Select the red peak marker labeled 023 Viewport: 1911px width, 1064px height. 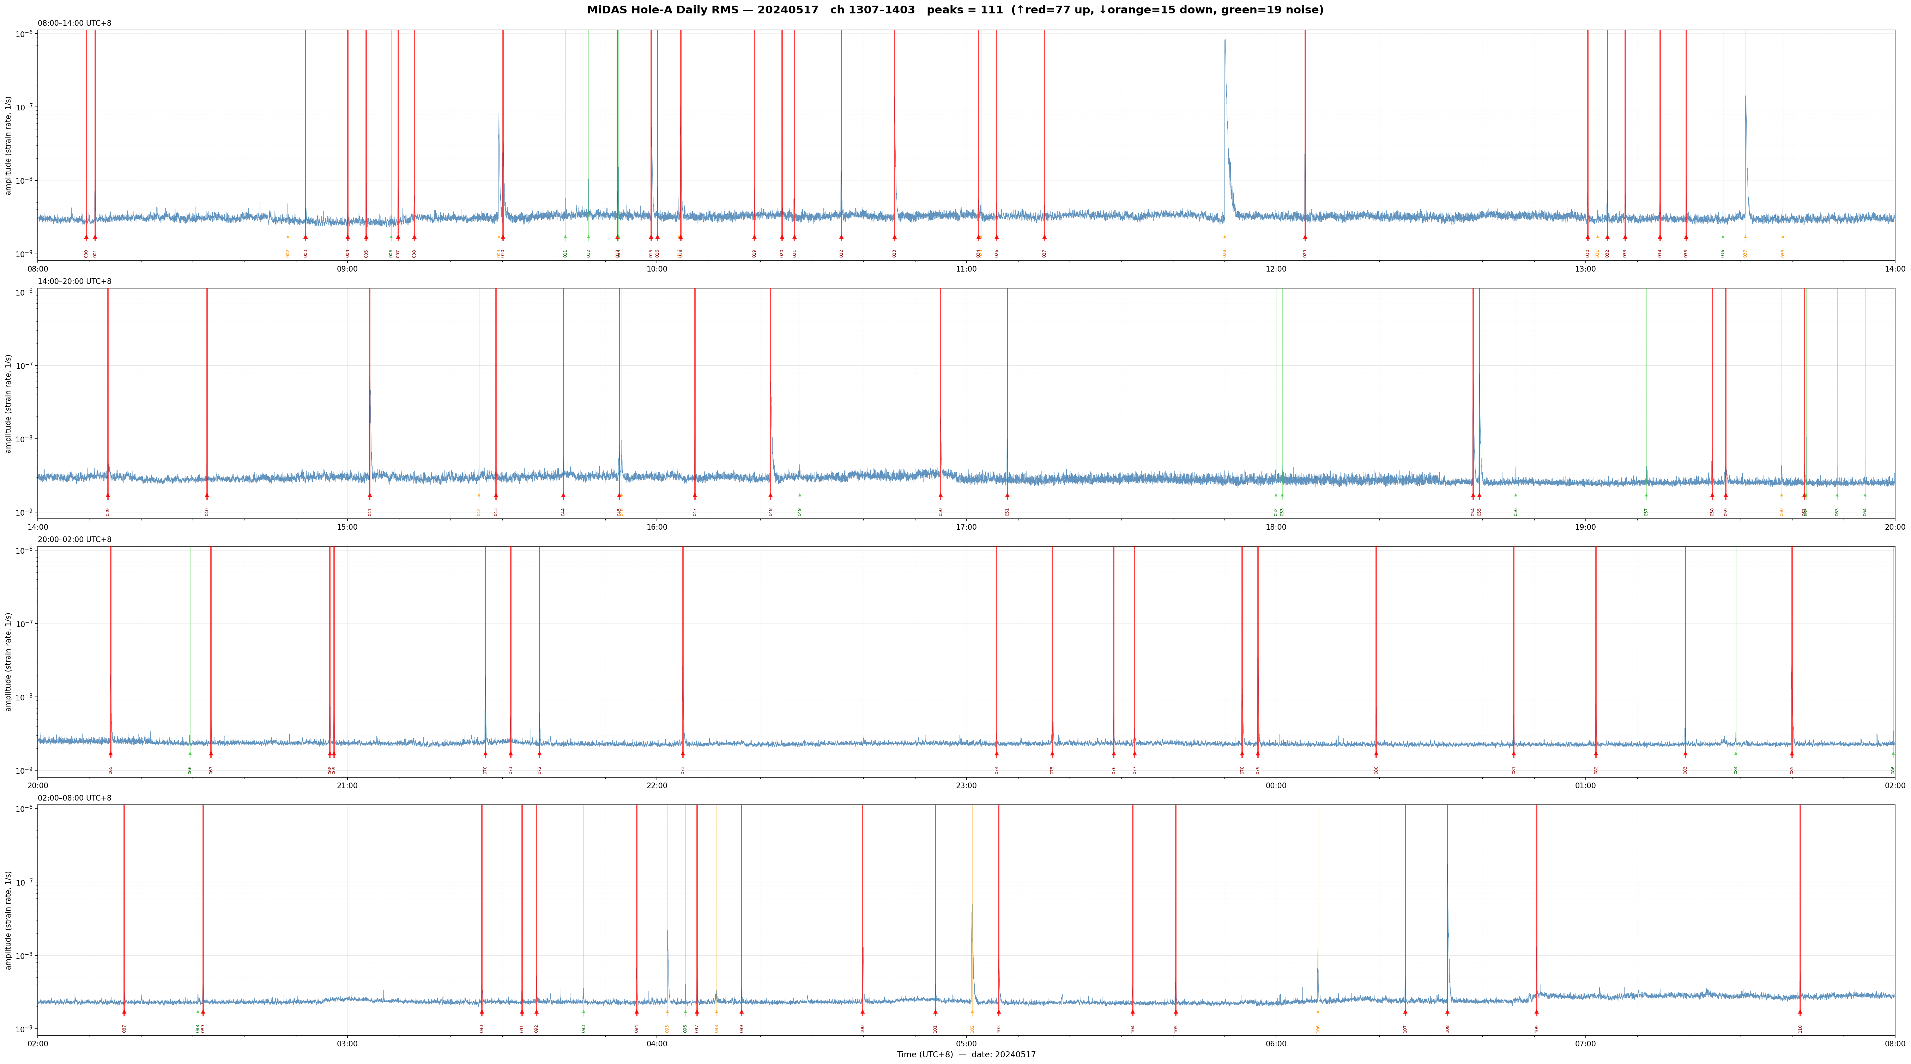[x=895, y=237]
